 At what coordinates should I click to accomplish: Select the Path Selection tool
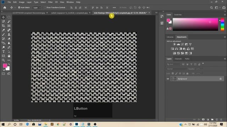(x=9, y=52)
